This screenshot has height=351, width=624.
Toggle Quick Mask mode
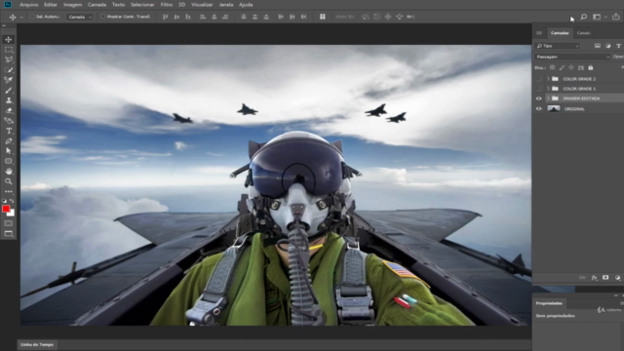click(x=9, y=223)
